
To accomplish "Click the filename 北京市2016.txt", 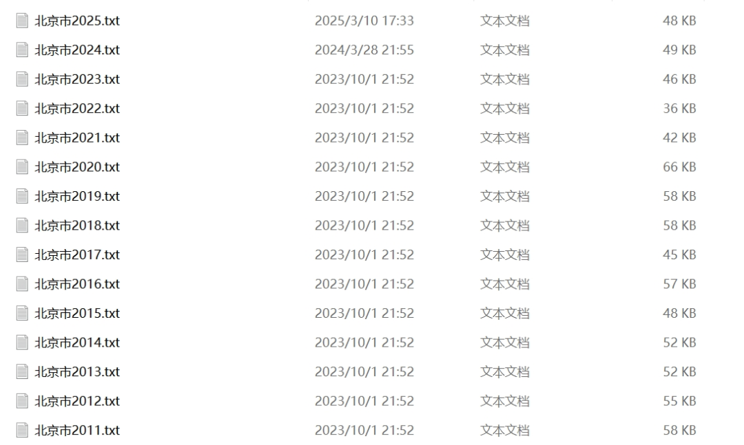I will tap(77, 284).
